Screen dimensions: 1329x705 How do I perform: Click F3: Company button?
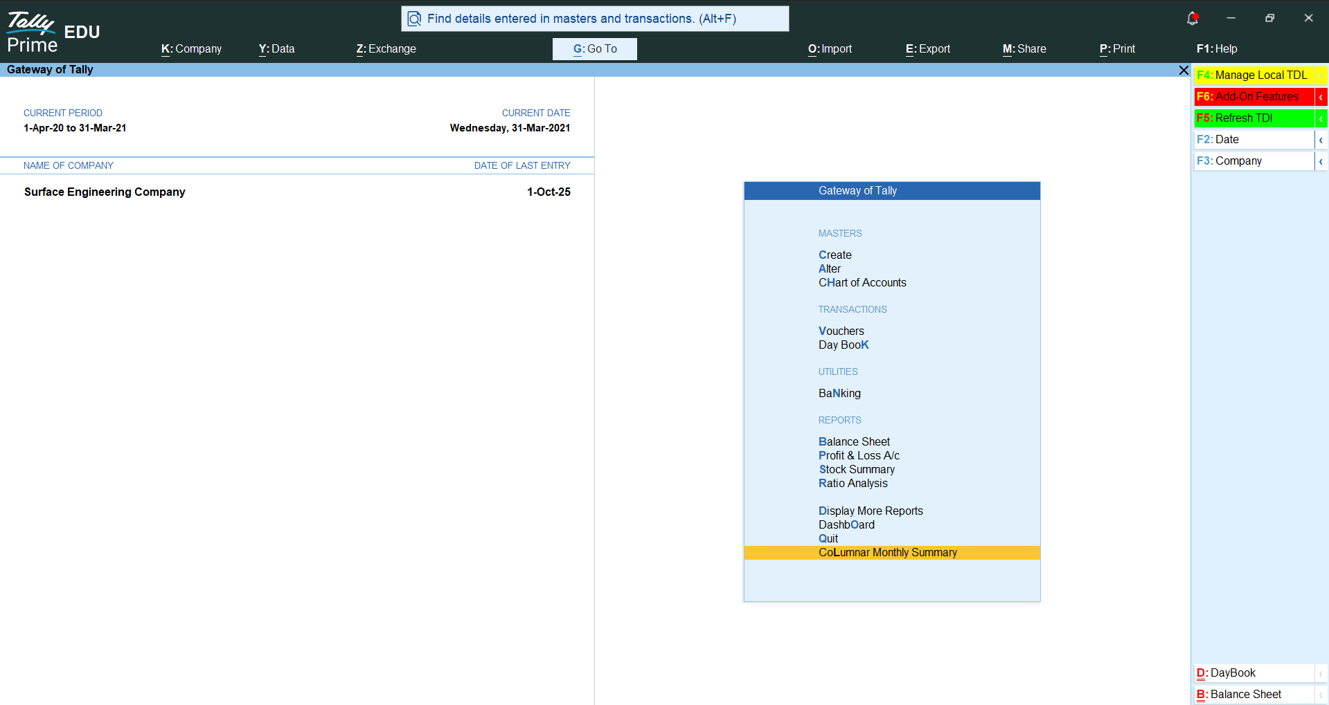[1254, 161]
